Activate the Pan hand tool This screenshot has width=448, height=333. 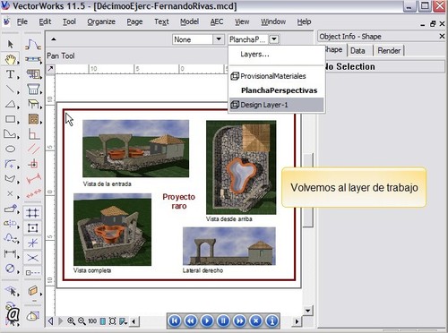(11, 59)
